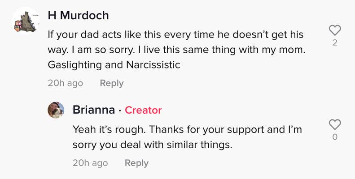Click the 20h ago timestamp under Brianna's reply

coord(90,163)
